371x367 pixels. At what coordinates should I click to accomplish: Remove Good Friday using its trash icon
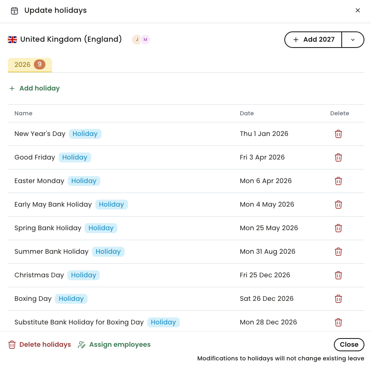point(338,157)
